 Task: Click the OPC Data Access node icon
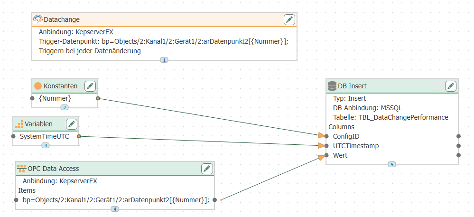click(21, 169)
